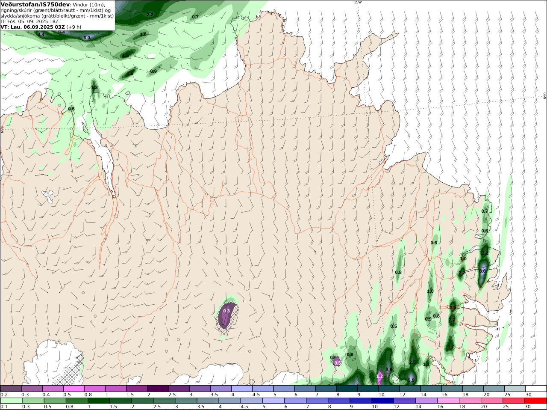This screenshot has width=547, height=410.
Task: Click the 16 label on the rain scale
Action: click(440, 407)
